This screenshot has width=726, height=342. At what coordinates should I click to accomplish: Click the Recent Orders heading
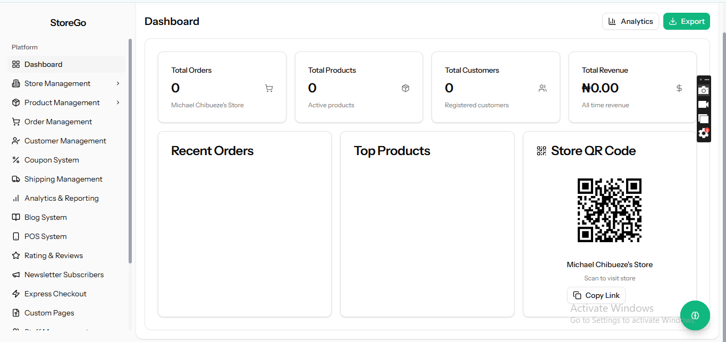212,151
